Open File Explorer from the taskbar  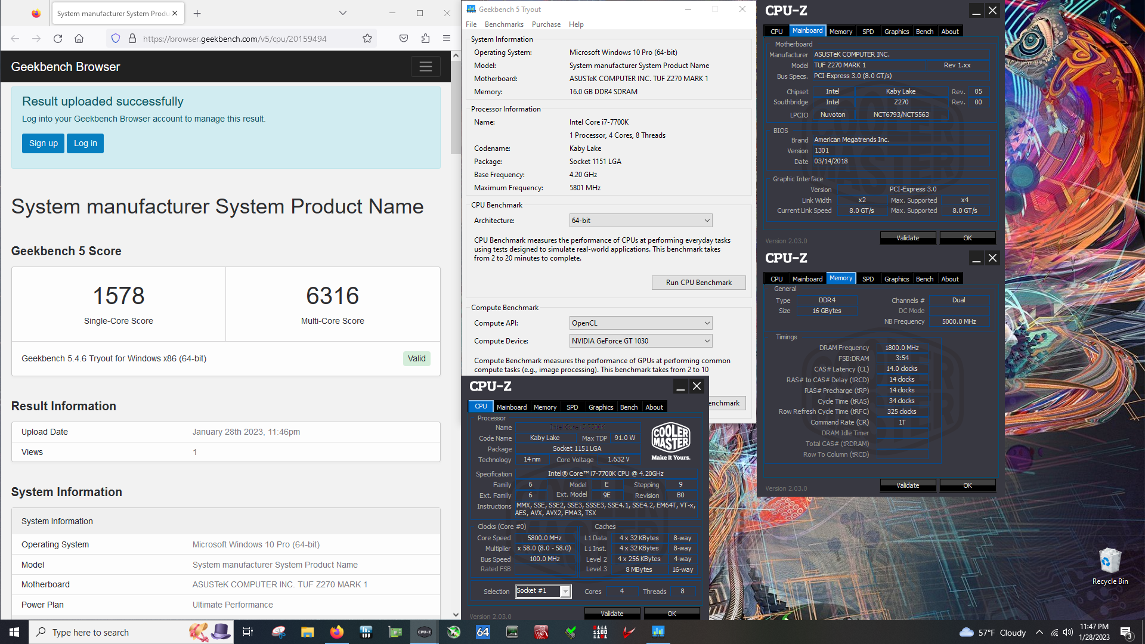pos(308,632)
